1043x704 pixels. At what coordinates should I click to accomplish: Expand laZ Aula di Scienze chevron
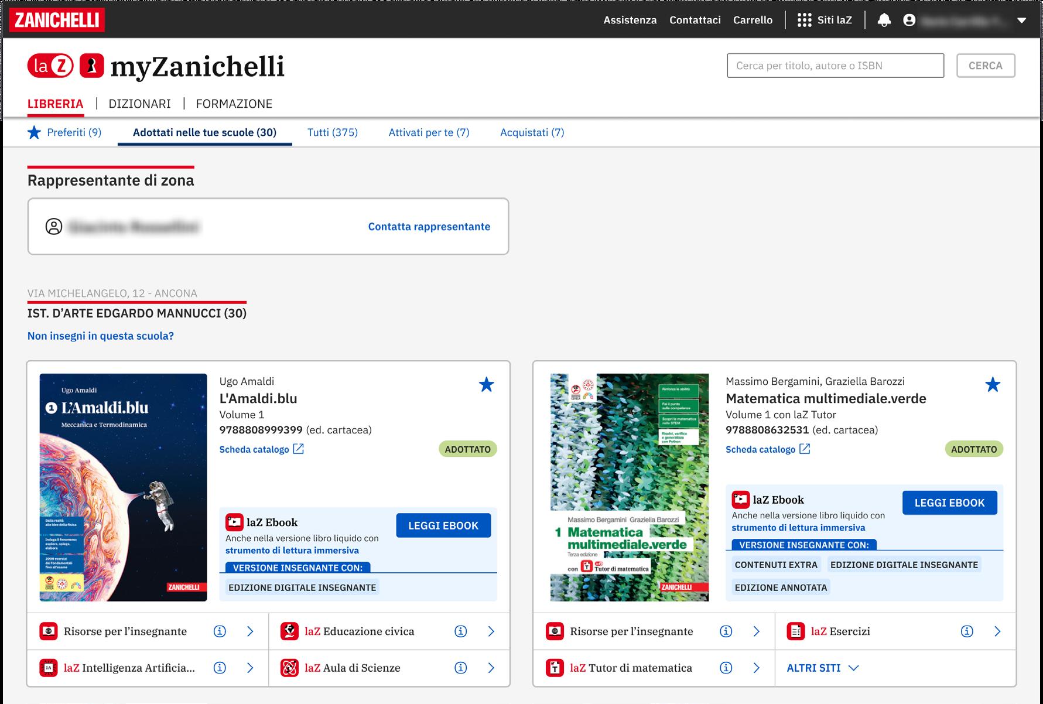(x=491, y=668)
